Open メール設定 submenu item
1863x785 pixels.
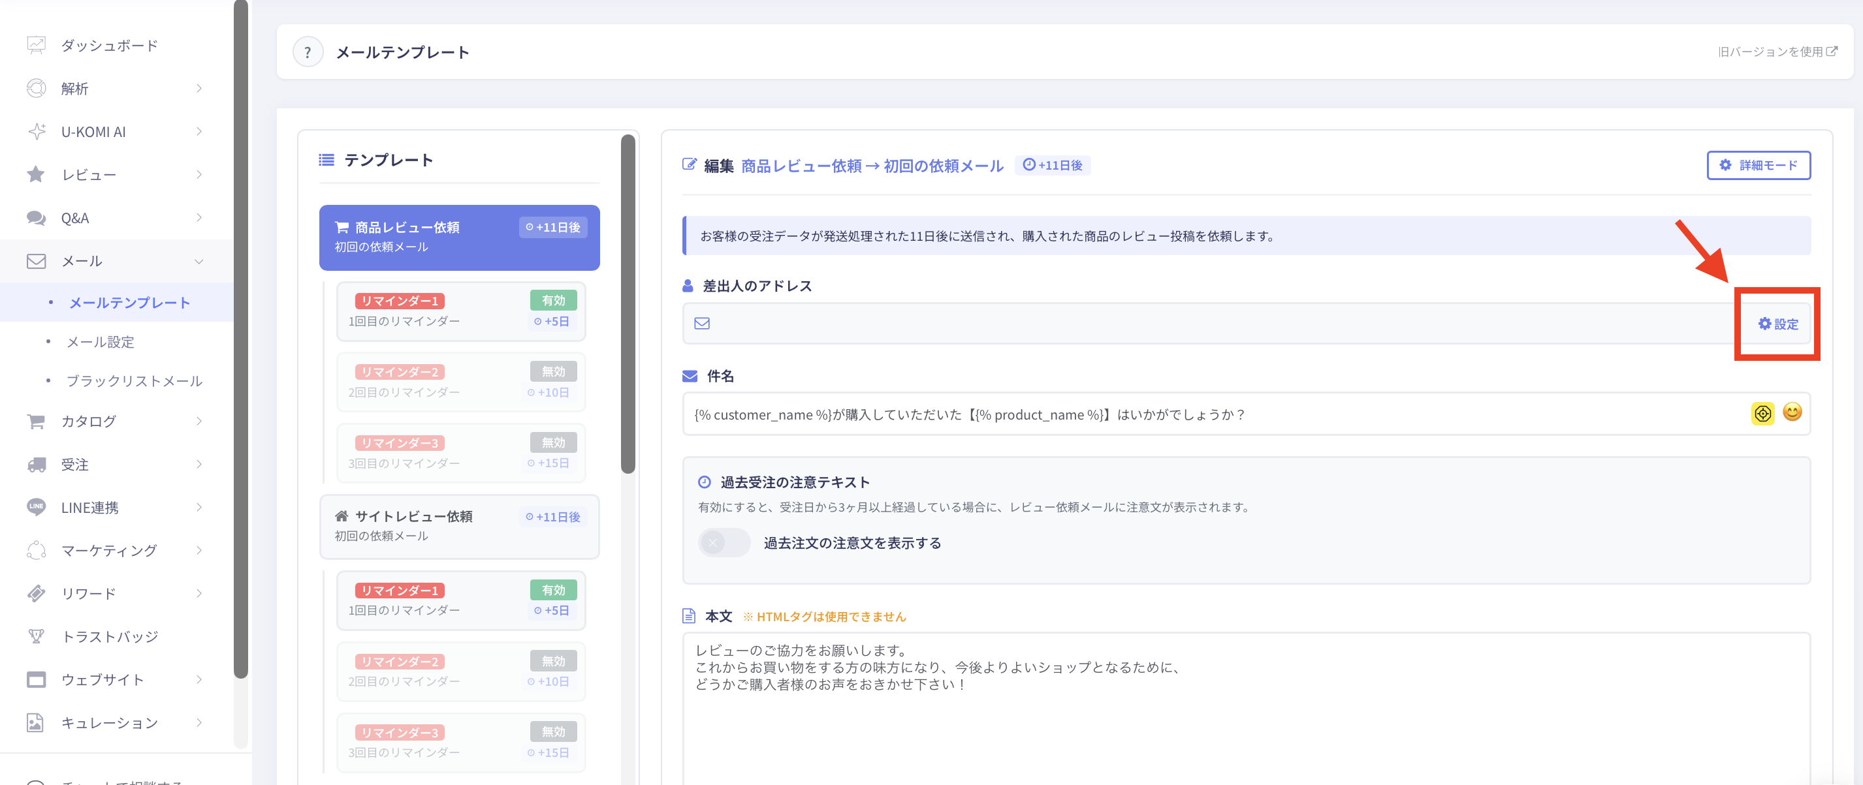click(x=101, y=342)
